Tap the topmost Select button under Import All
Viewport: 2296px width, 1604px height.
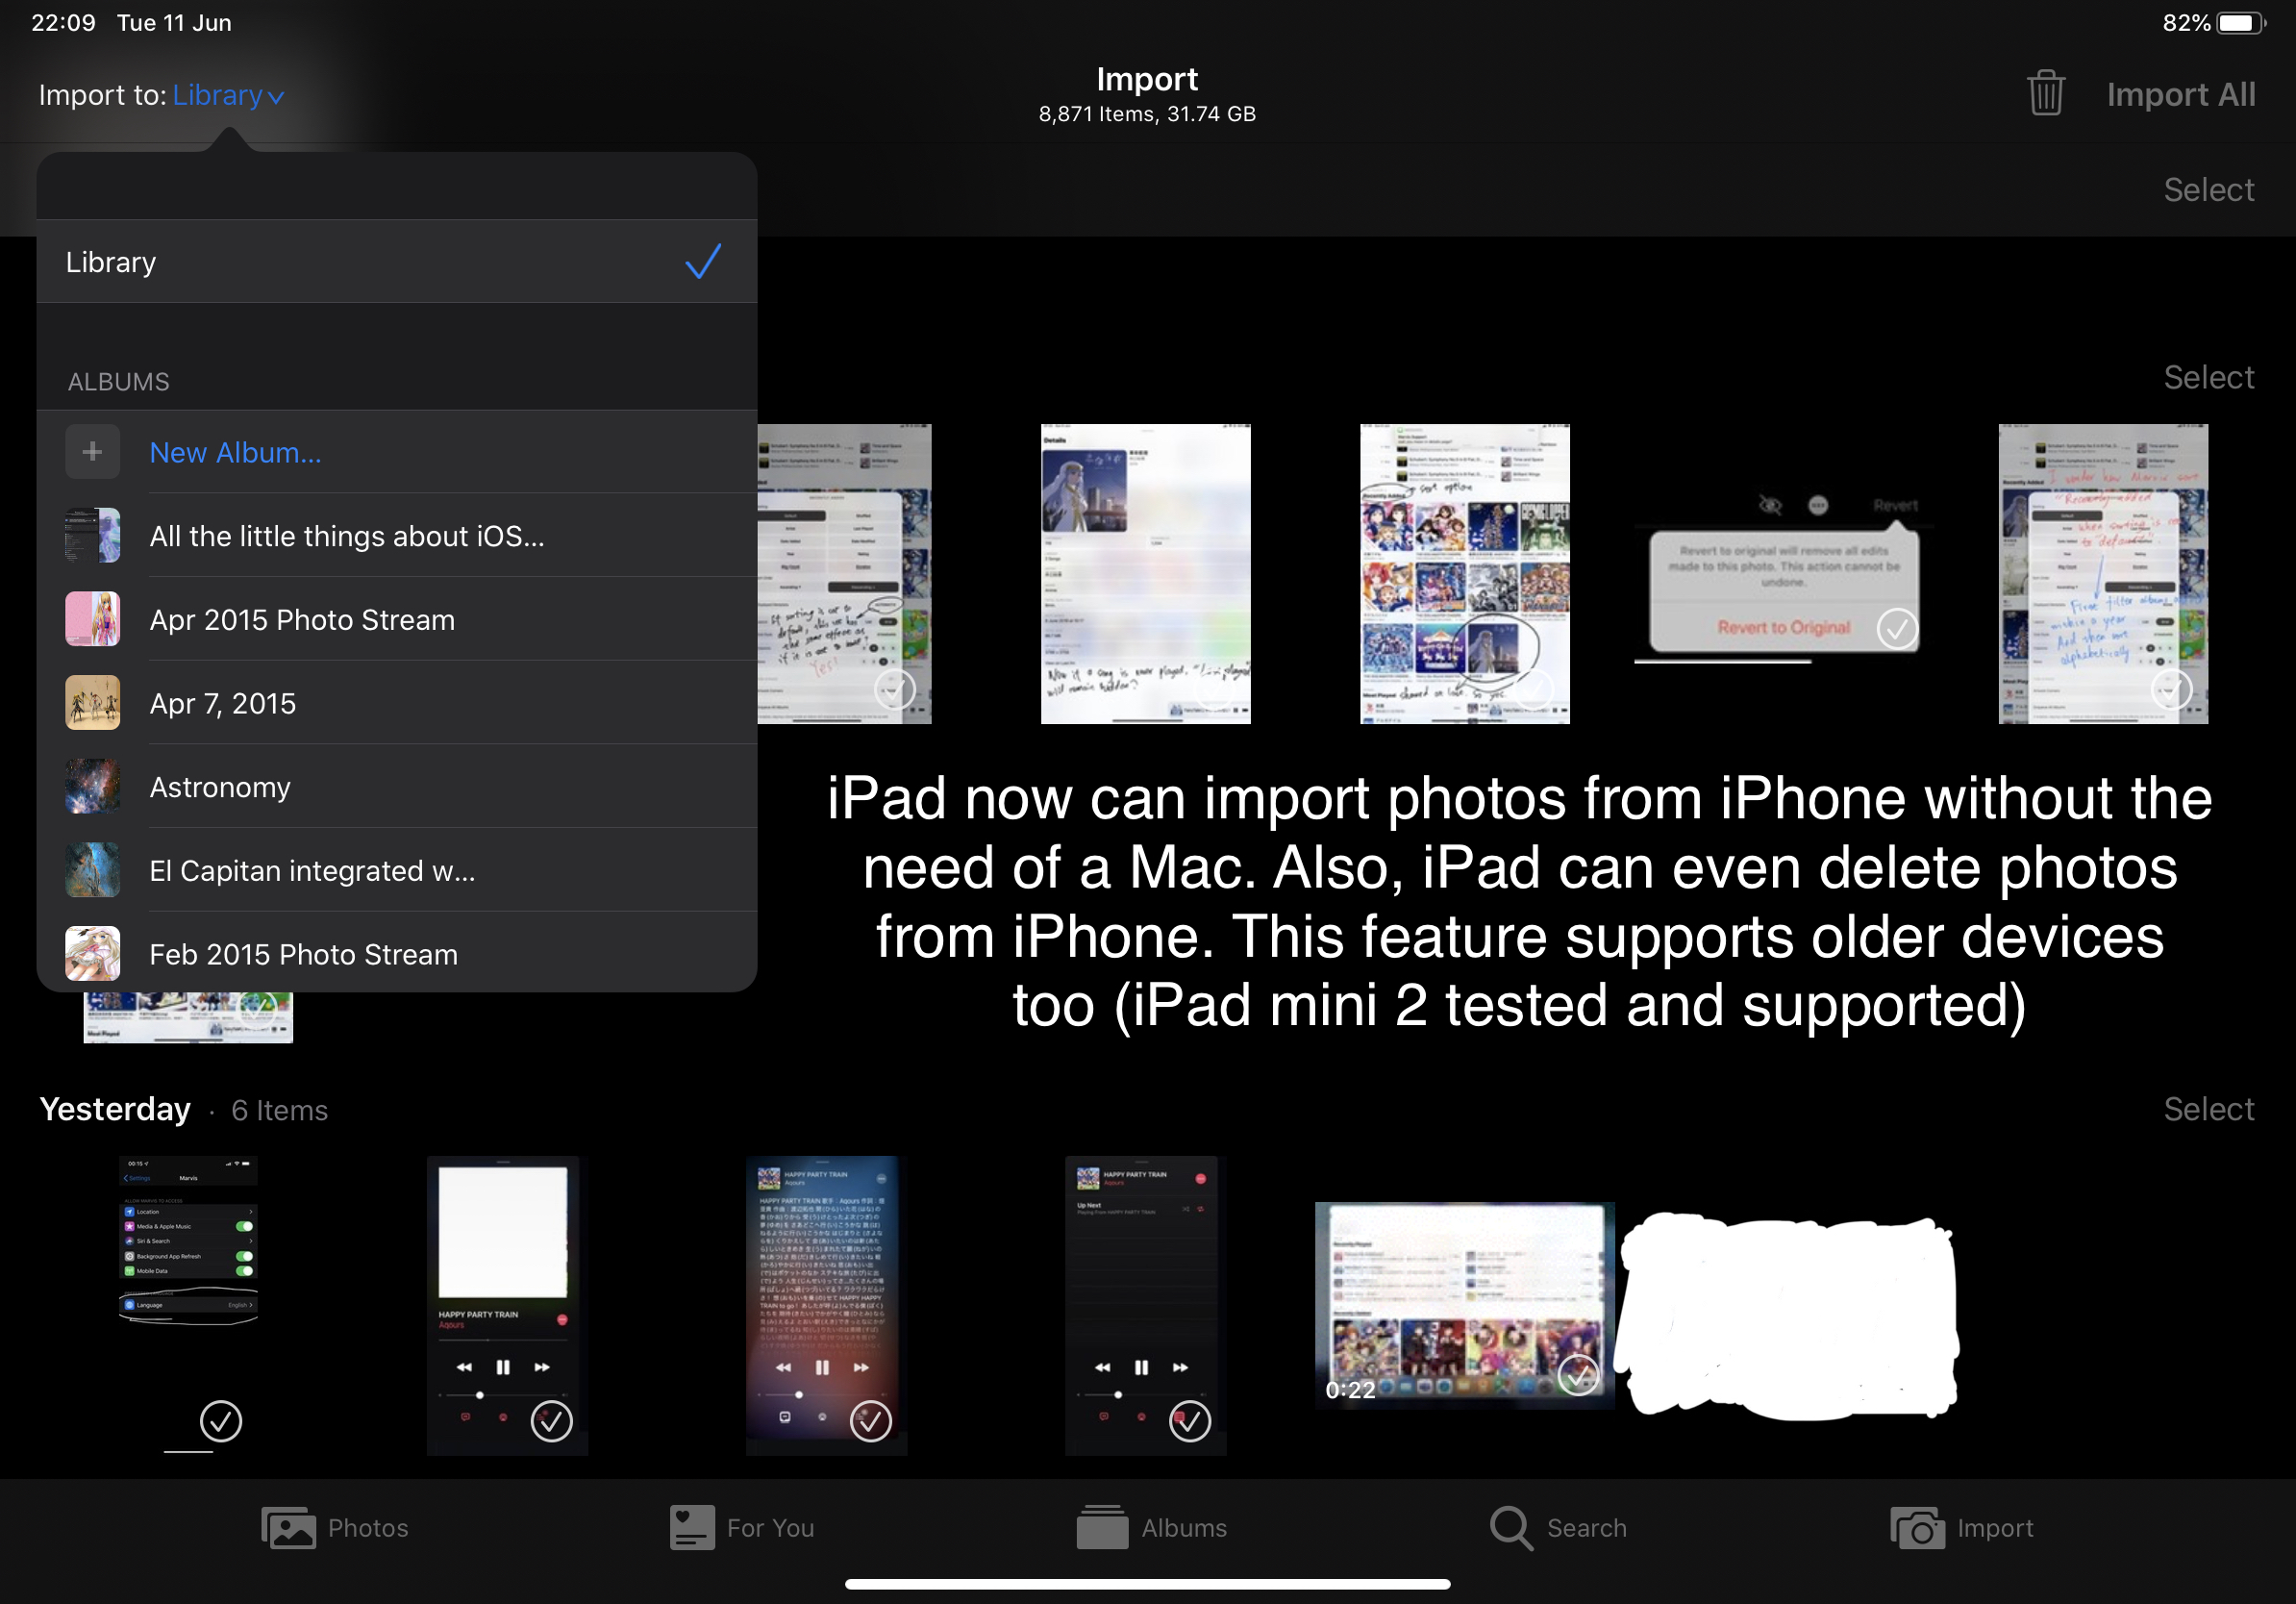[x=2208, y=190]
